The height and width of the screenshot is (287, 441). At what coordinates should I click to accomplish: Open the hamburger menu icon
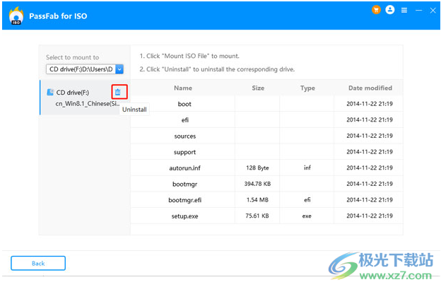click(x=404, y=10)
